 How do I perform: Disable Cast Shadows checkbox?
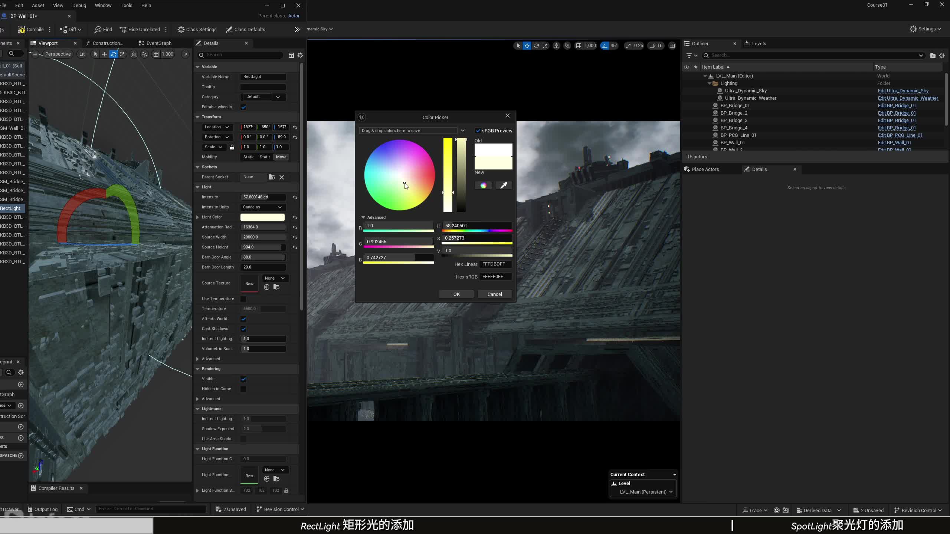coord(243,329)
